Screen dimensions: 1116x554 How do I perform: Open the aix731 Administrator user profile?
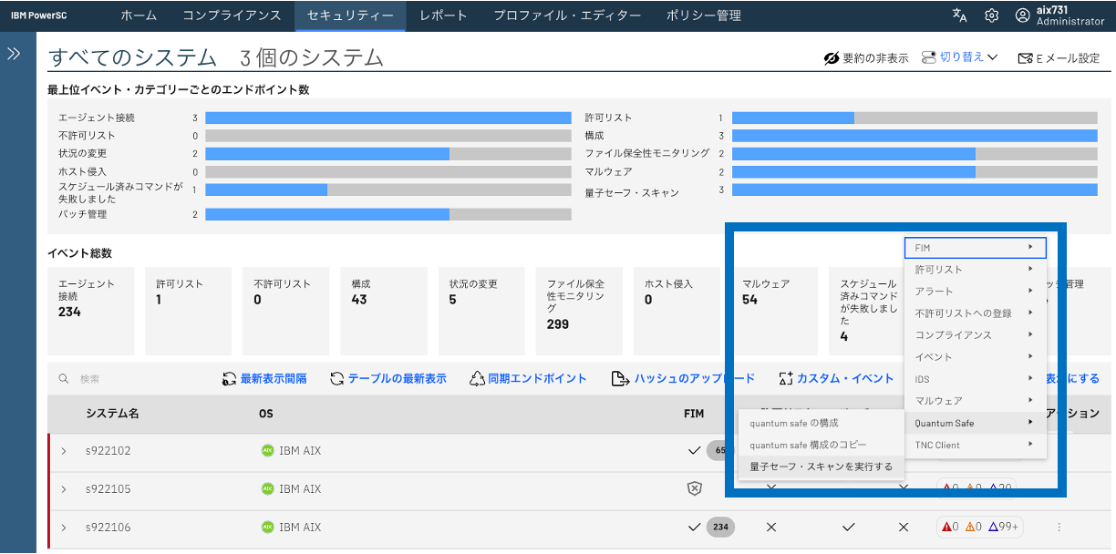point(1059,15)
